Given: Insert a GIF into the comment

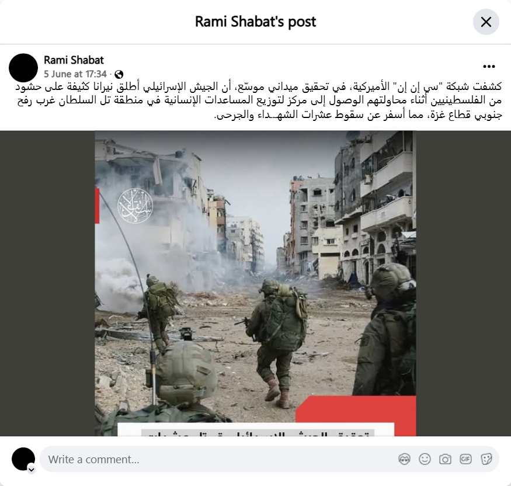Looking at the screenshot, I should (x=465, y=459).
